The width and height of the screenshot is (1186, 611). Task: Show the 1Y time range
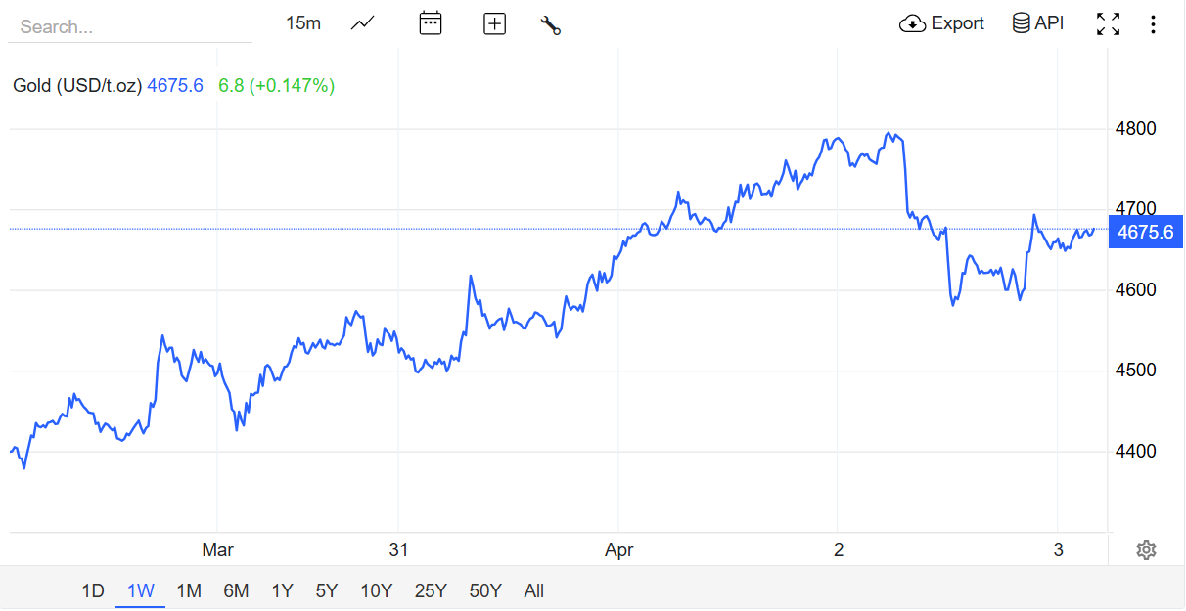click(282, 590)
